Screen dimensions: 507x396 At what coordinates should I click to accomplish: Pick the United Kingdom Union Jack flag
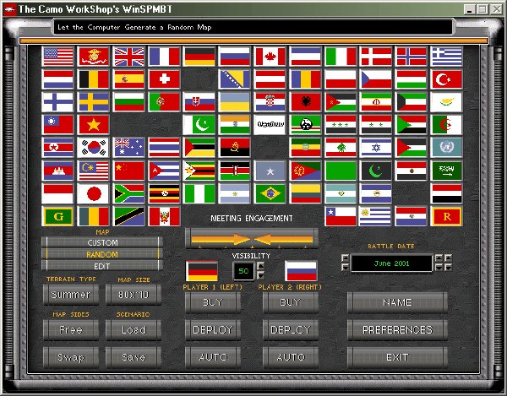[128, 57]
